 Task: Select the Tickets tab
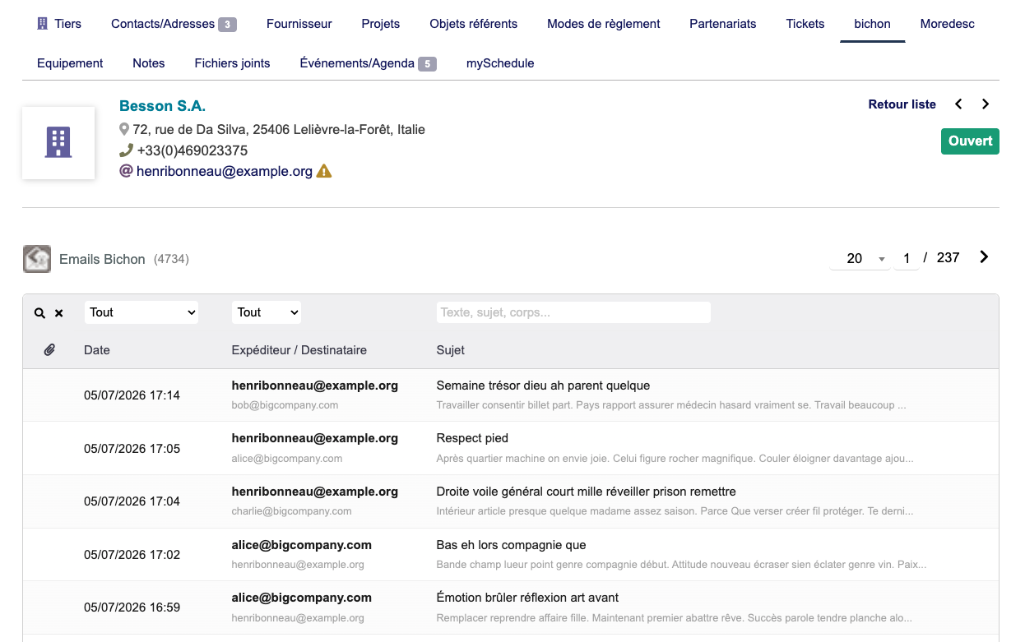tap(805, 24)
